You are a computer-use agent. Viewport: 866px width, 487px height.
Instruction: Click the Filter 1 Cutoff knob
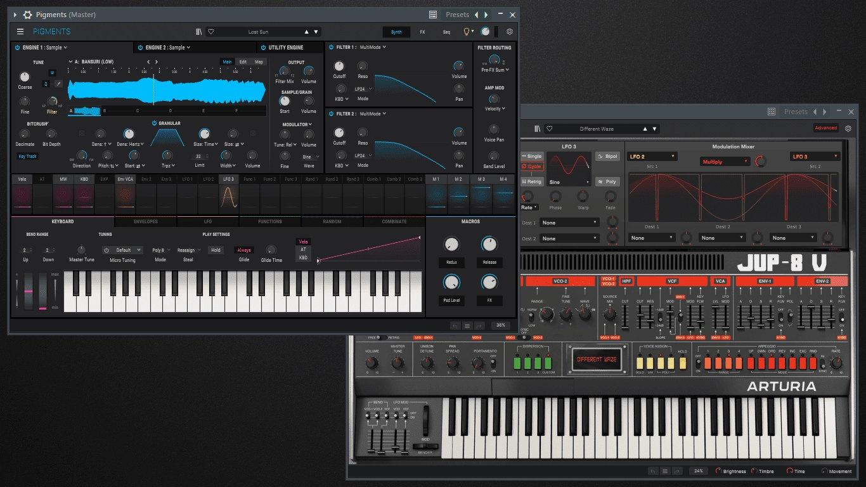click(x=340, y=66)
